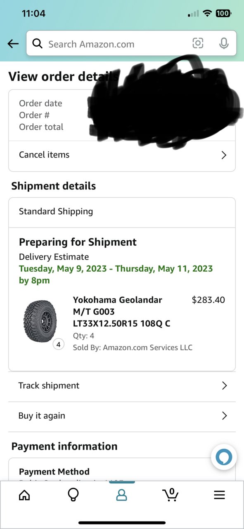Go to Home tab icon
Viewport: 244px width, 529px height.
pyautogui.click(x=24, y=495)
